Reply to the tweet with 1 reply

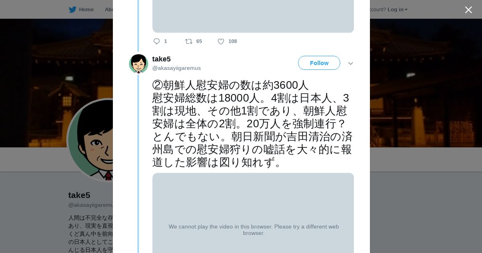(x=157, y=41)
